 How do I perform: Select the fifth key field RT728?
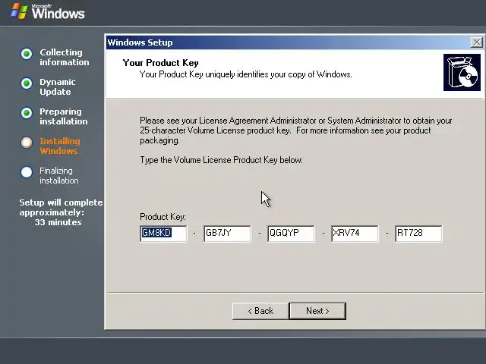pos(418,234)
